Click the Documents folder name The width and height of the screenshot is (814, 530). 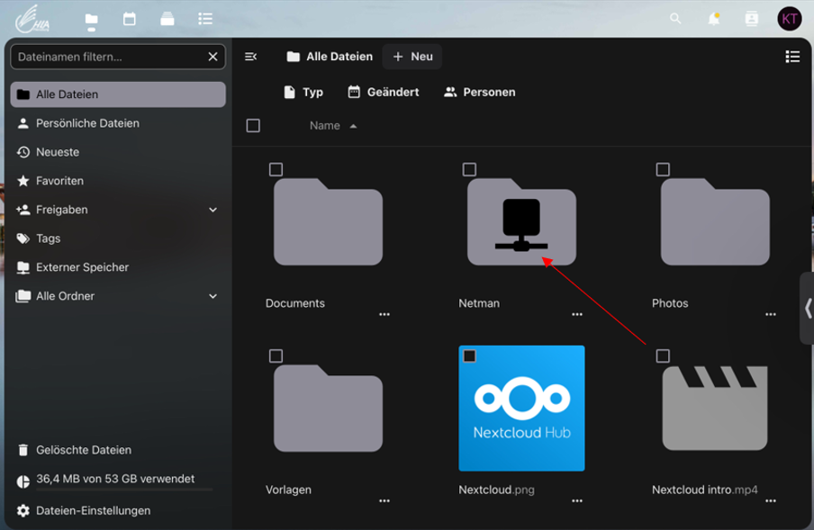295,303
